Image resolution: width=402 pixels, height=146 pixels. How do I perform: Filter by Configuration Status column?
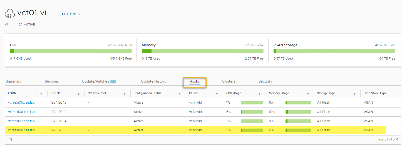pyautogui.click(x=180, y=94)
